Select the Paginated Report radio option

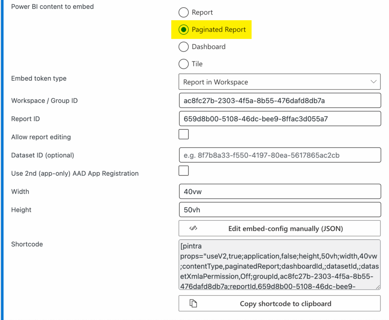pos(184,30)
